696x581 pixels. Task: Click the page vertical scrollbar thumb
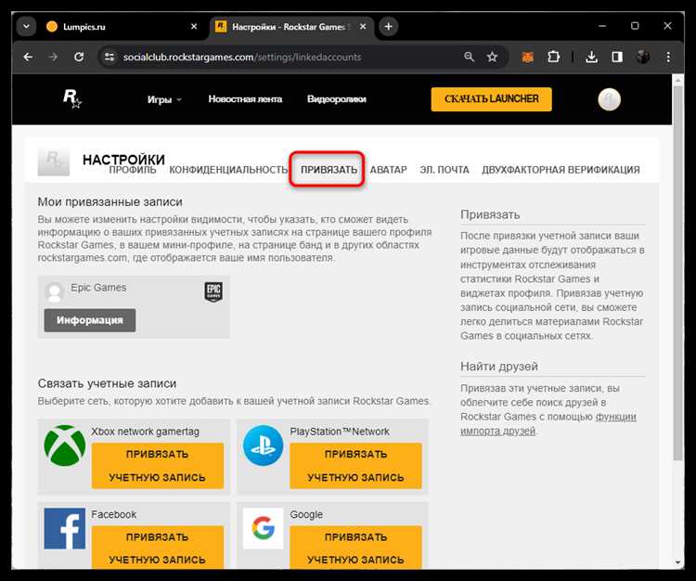677,273
